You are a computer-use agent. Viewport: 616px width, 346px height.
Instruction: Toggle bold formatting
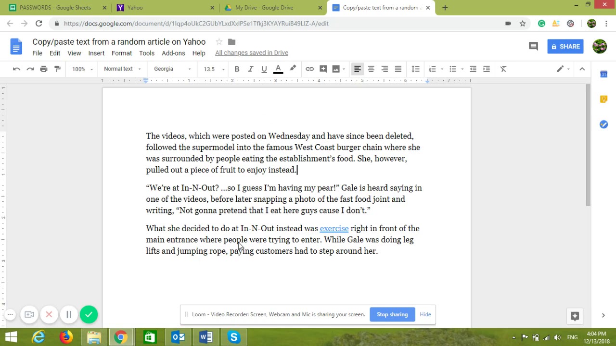click(x=237, y=69)
